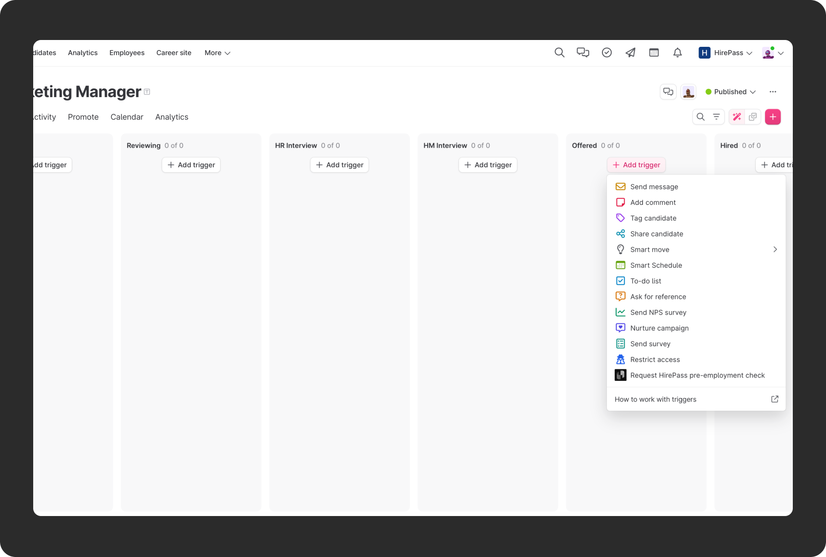Click the note icon beside job title
This screenshot has height=557, width=826.
click(x=147, y=92)
